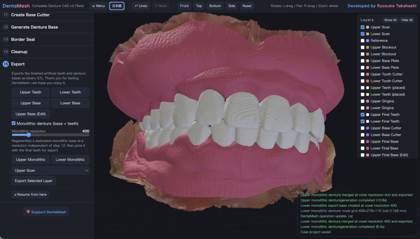Set view to Top

pos(199,6)
